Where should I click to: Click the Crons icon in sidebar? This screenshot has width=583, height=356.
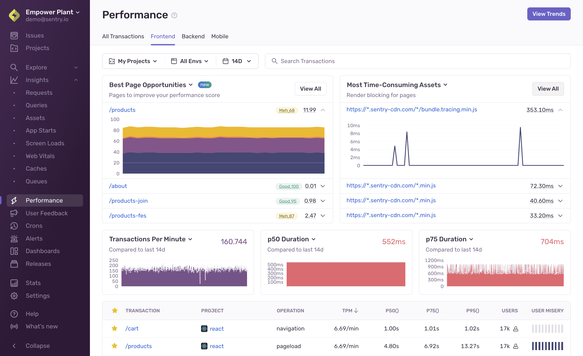(x=14, y=226)
